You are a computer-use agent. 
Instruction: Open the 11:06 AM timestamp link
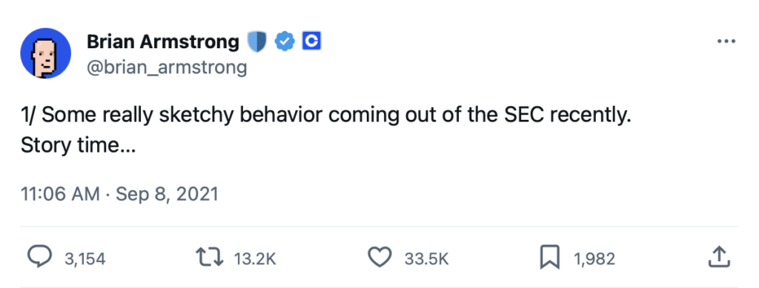click(x=60, y=194)
